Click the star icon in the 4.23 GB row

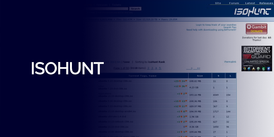point(180,86)
